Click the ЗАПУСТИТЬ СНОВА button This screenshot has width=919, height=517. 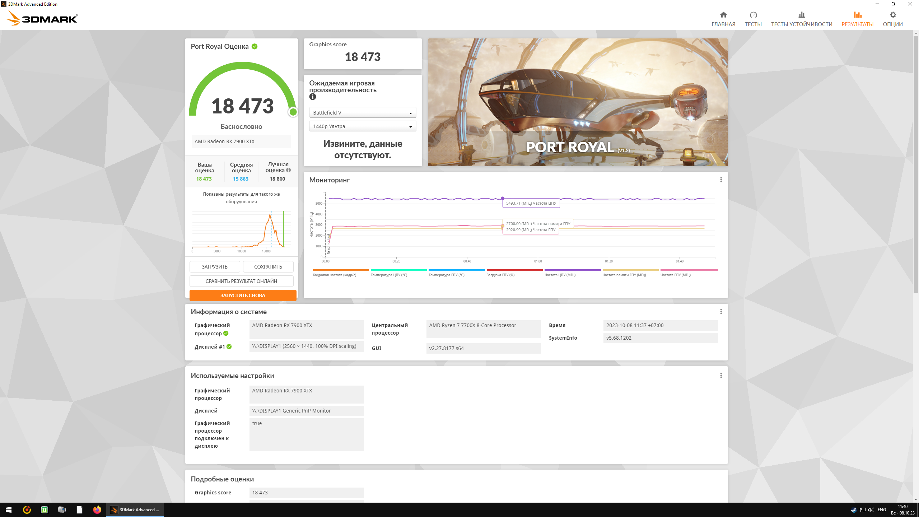(243, 295)
